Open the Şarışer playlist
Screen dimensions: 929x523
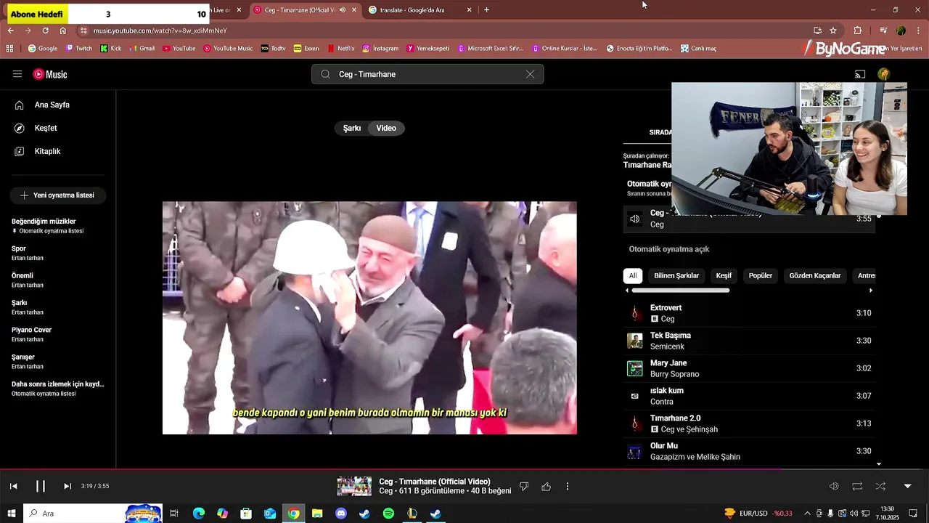click(x=58, y=361)
